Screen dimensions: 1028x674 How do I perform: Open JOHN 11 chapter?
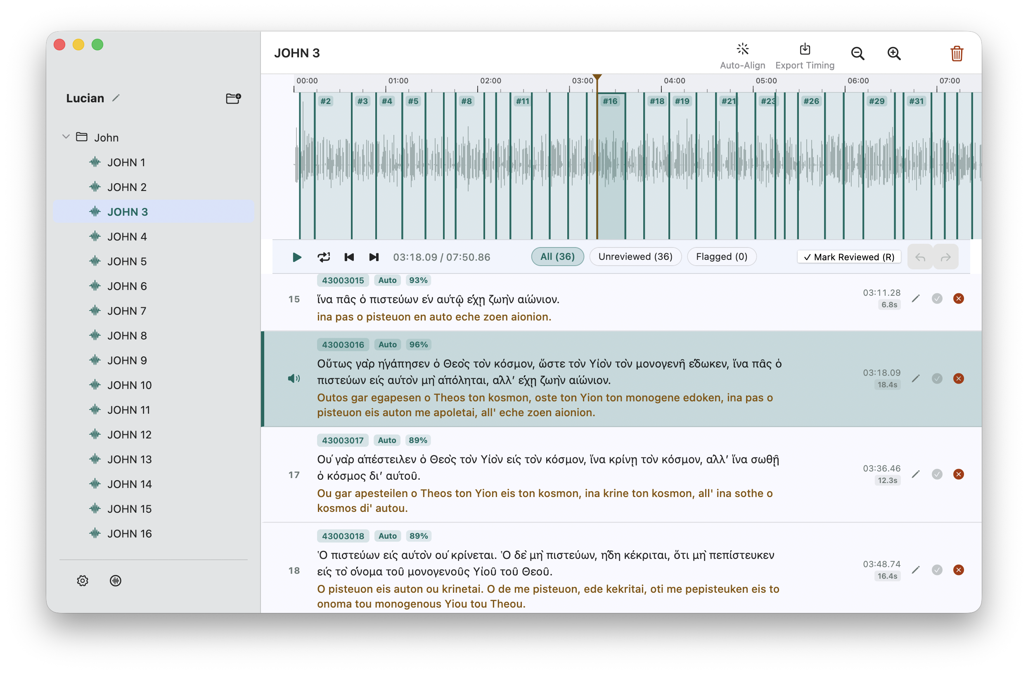coord(153,410)
